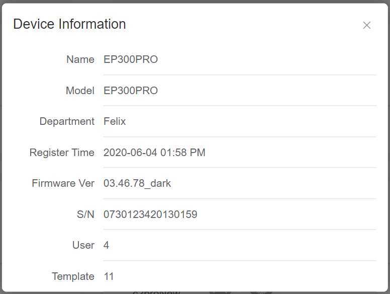Click the Name field value EP300PRO
The width and height of the screenshot is (390, 294).
click(x=131, y=59)
